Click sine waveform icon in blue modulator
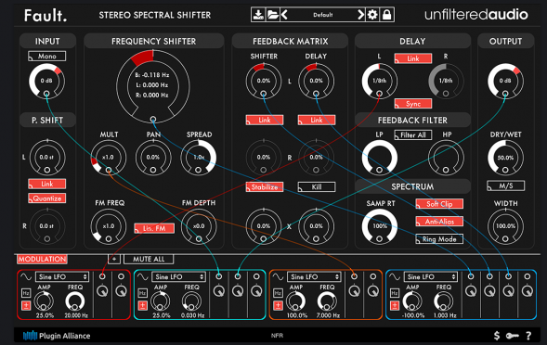The image size is (547, 345). (394, 276)
